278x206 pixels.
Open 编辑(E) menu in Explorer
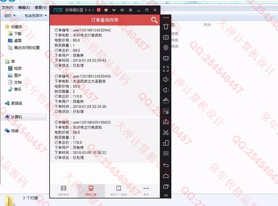pos(24,8)
